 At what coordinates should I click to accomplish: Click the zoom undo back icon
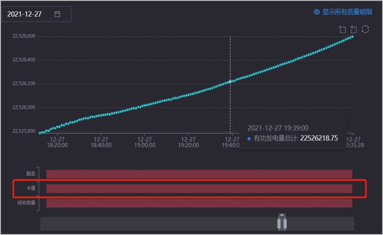(x=354, y=29)
